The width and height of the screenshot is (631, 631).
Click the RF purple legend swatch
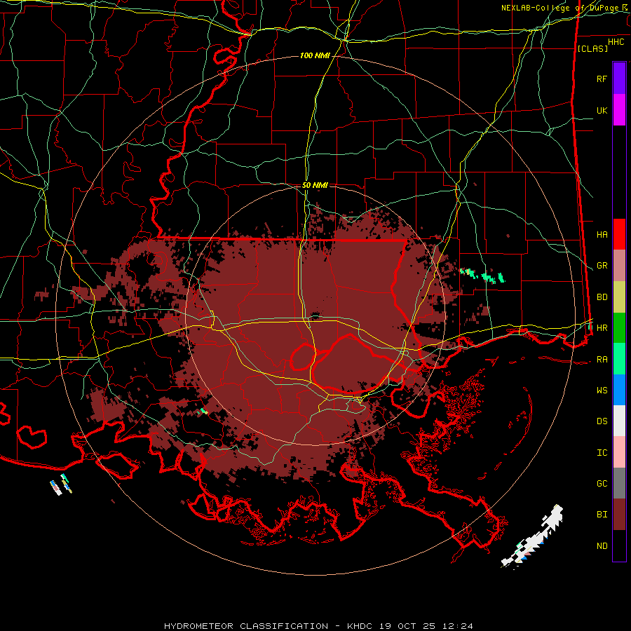pyautogui.click(x=619, y=79)
